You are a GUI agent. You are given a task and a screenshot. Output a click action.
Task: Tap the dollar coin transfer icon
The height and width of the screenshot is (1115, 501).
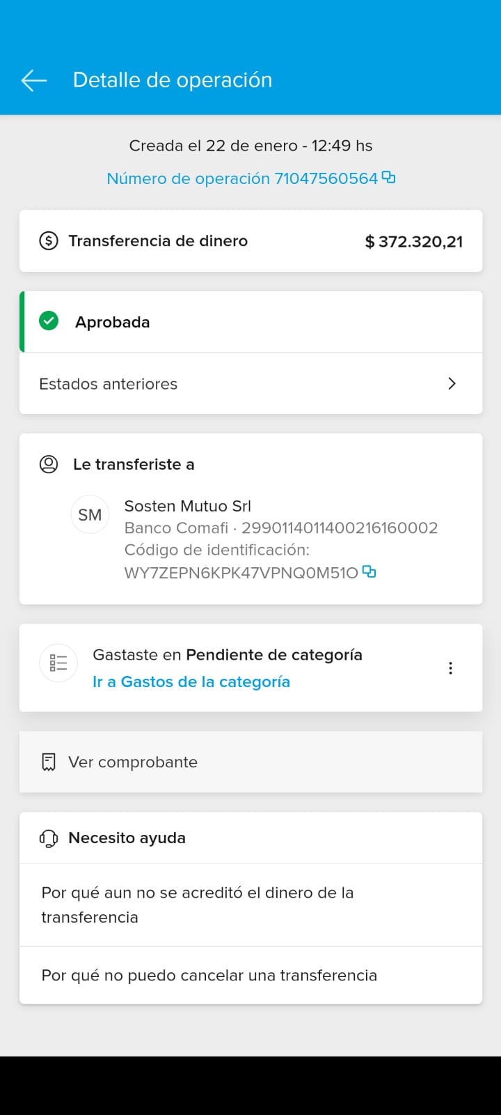(49, 241)
